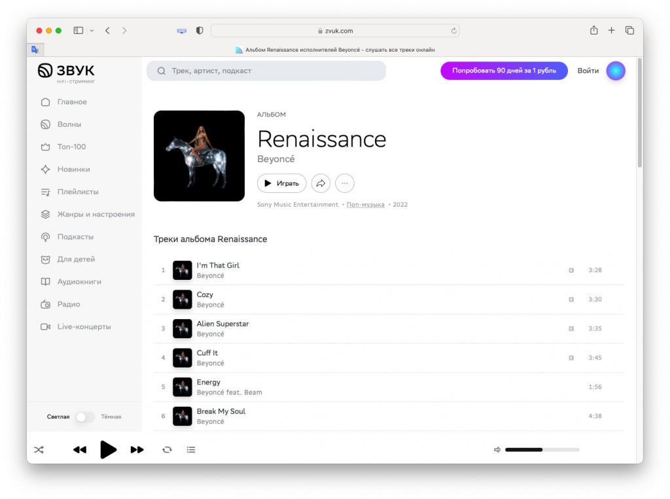
Task: Play track Cuff It
Action: coord(389,358)
